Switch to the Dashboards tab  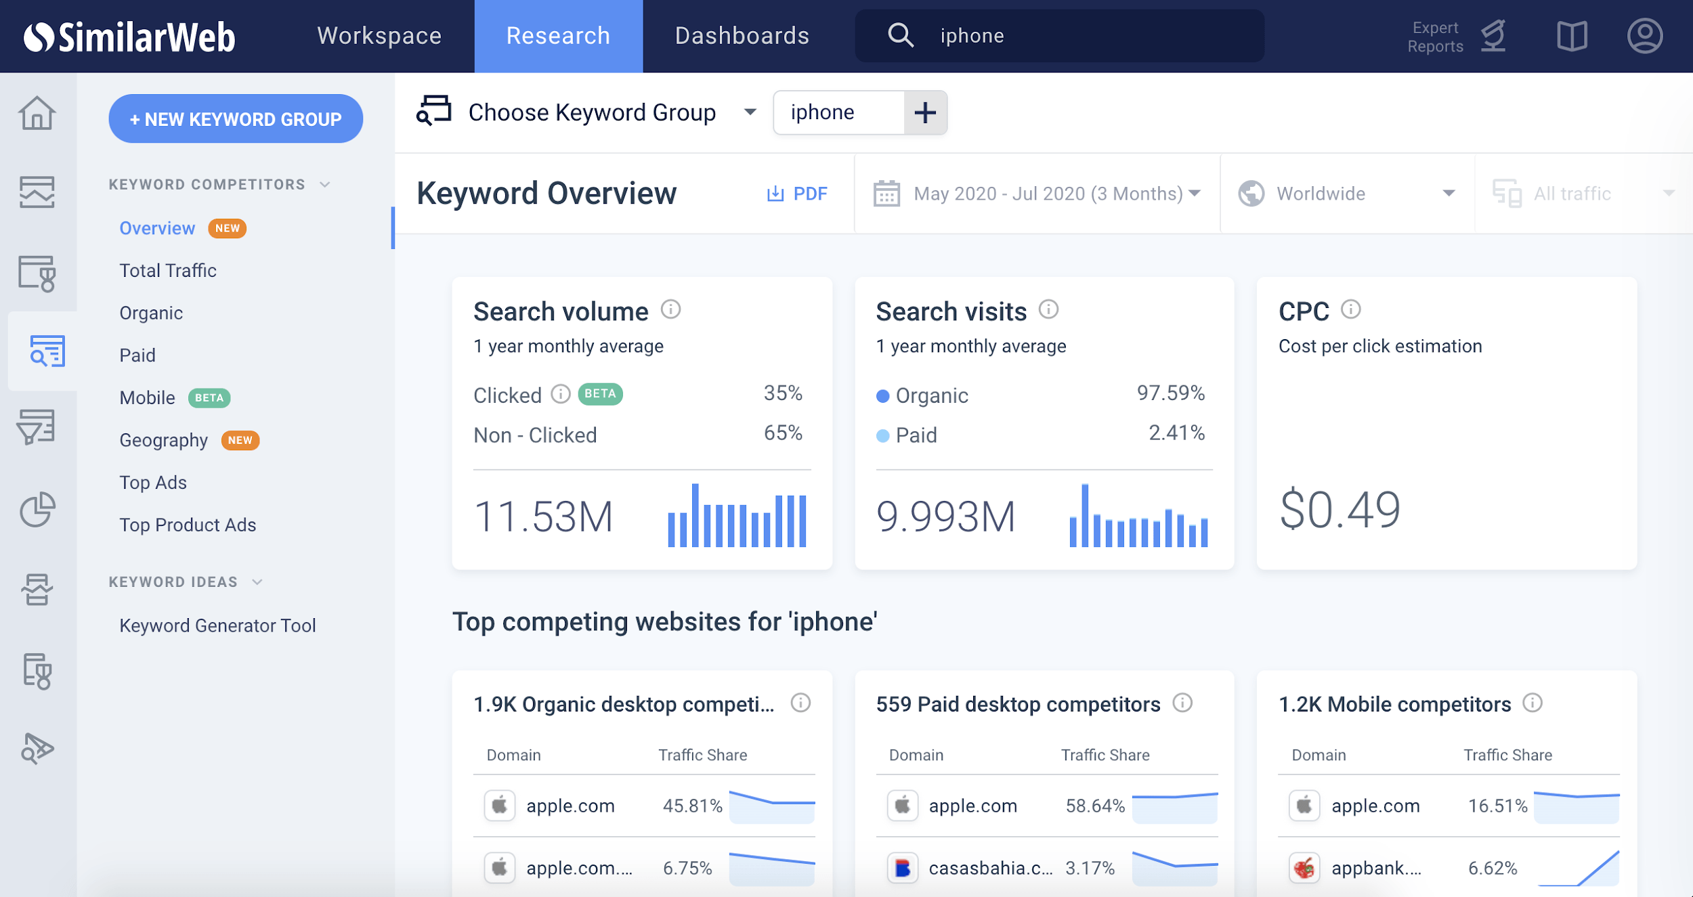click(742, 36)
